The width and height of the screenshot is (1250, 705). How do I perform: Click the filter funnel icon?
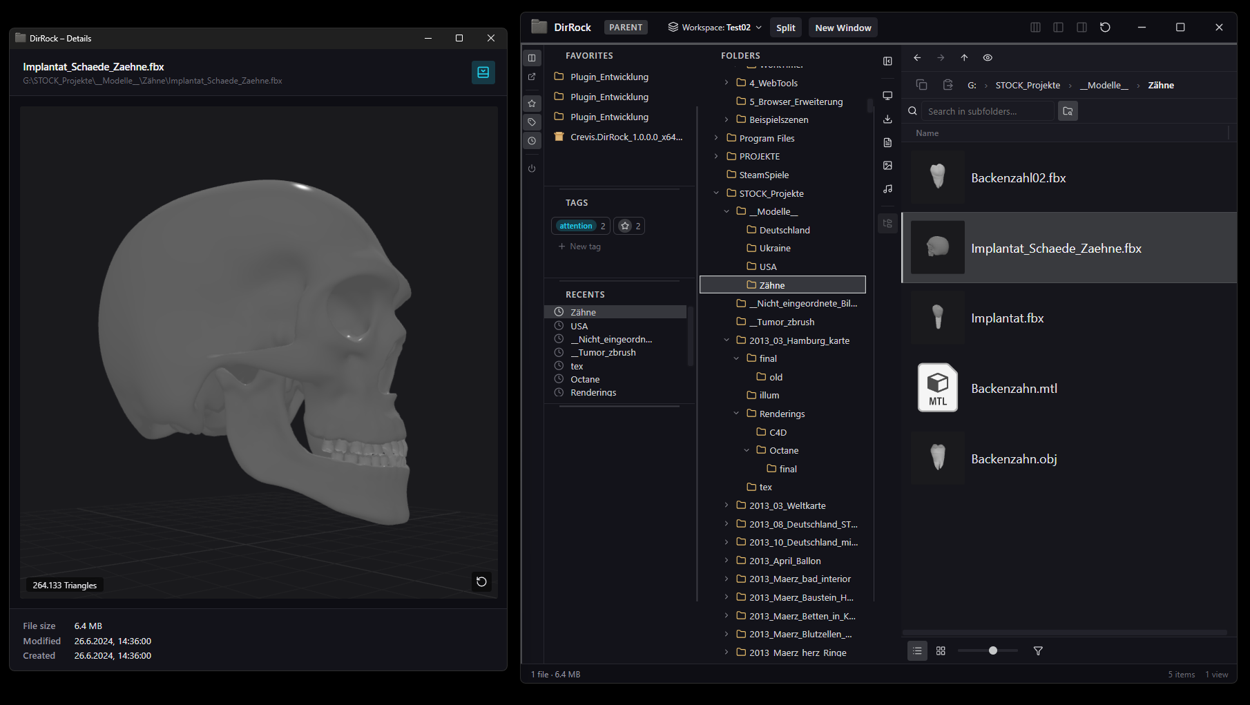(x=1037, y=650)
